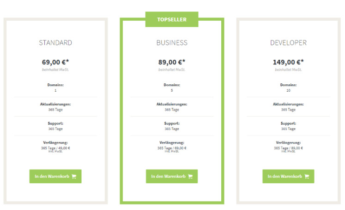
Task: Click the 69,00 € Standard price
Action: 55,62
